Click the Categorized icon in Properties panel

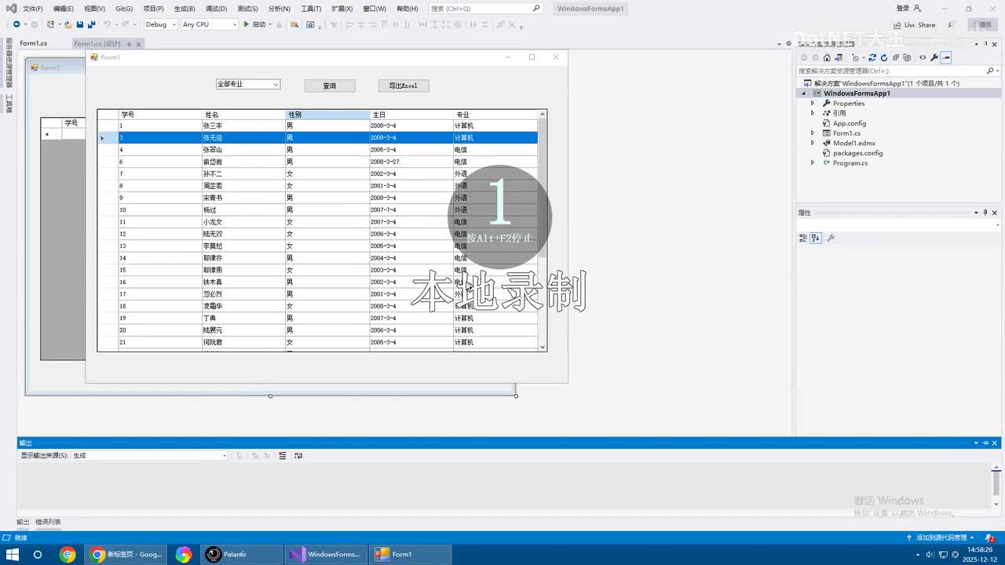tap(802, 238)
